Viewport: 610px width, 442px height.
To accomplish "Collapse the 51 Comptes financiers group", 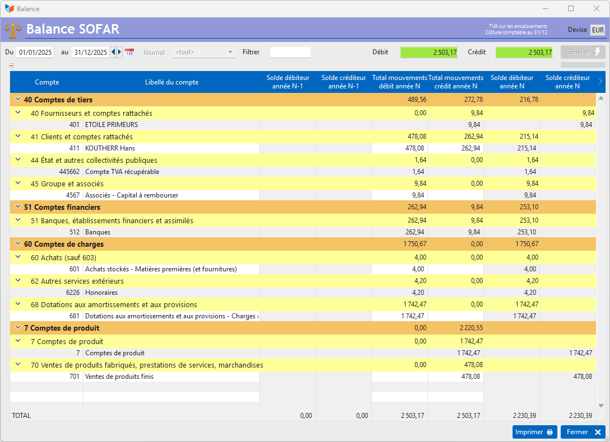I will [18, 206].
